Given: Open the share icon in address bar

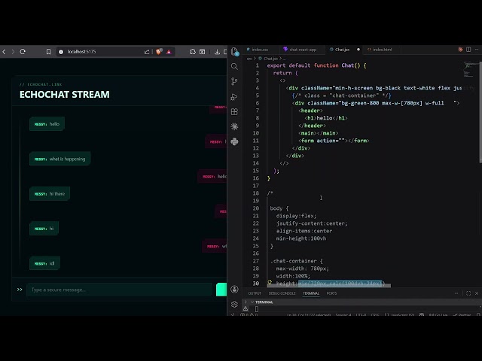Looking at the screenshot, I should tap(147, 52).
